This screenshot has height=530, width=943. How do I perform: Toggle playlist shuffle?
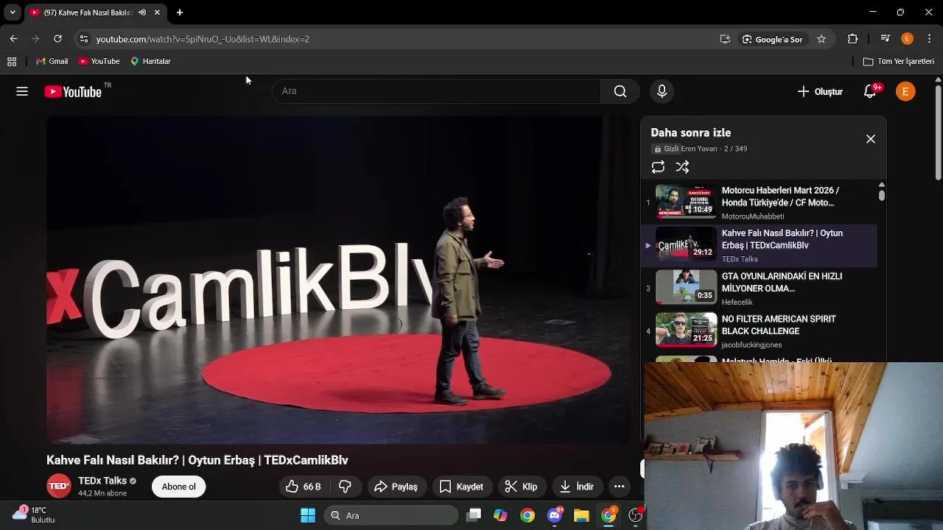[x=682, y=167]
